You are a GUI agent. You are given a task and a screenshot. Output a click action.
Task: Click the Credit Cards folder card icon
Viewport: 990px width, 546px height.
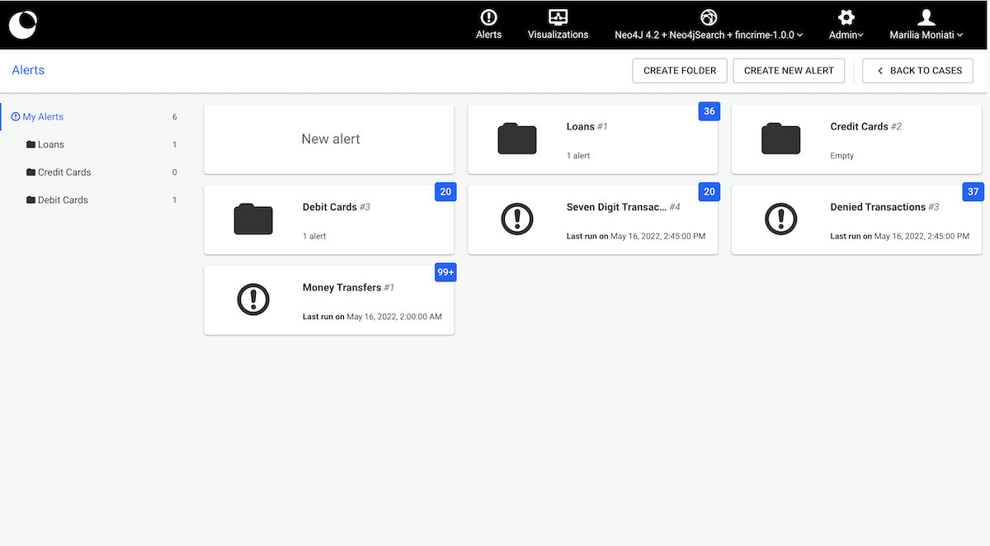(x=780, y=139)
